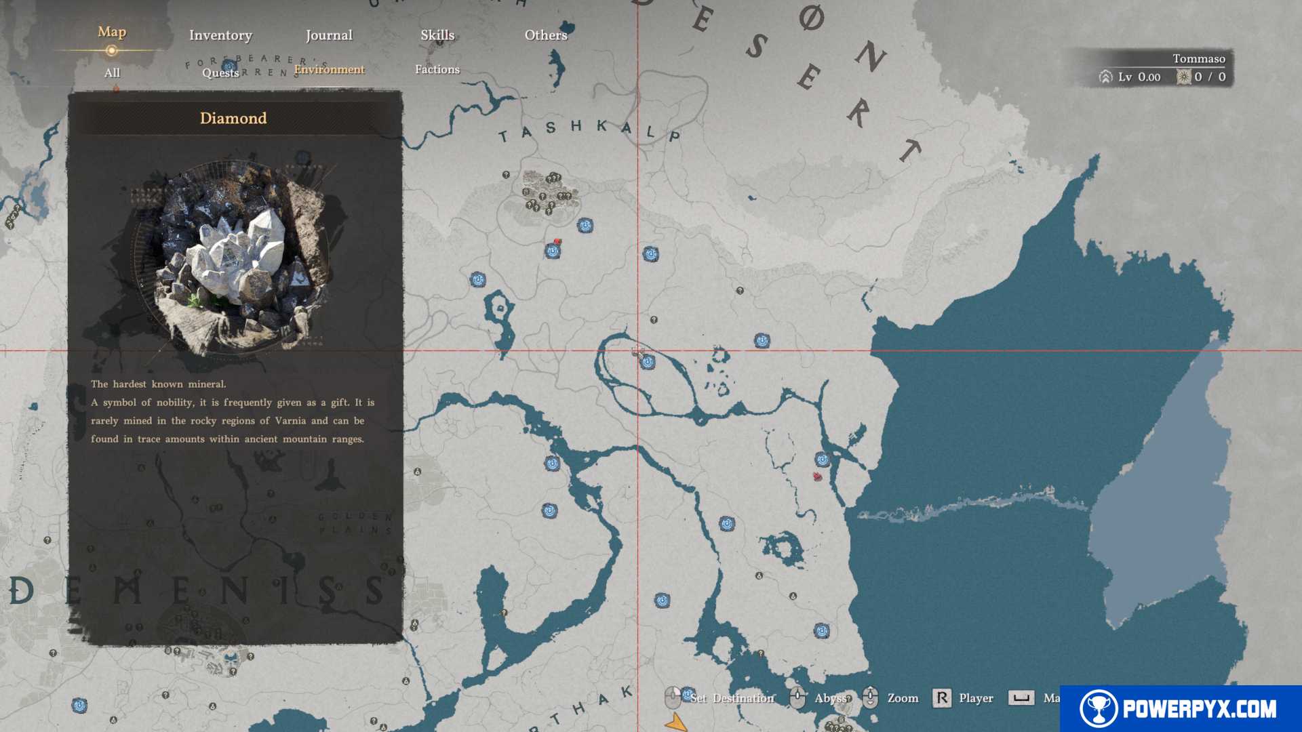
Task: Switch to the Journal tab
Action: (329, 35)
